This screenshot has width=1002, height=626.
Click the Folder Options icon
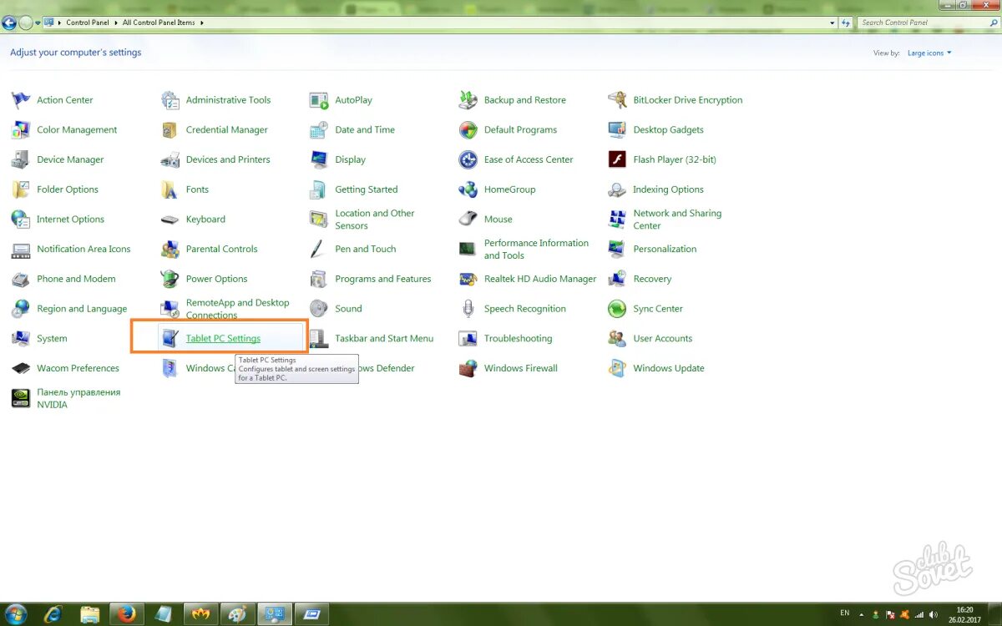[x=21, y=189]
